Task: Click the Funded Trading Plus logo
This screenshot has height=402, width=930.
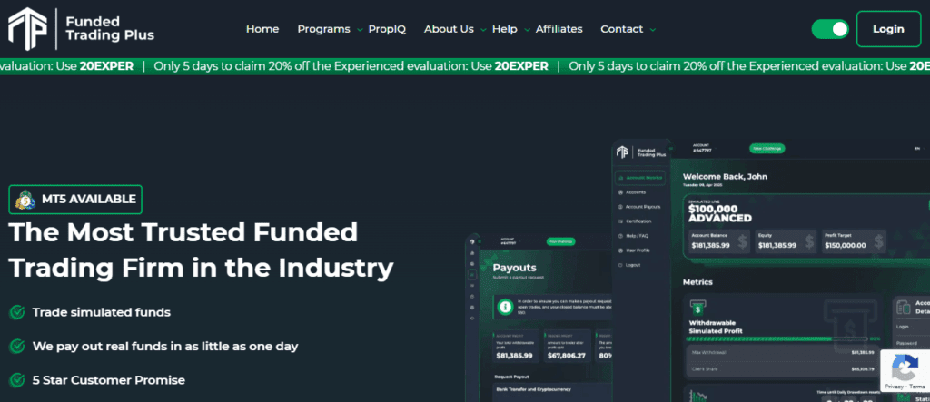Action: click(81, 28)
